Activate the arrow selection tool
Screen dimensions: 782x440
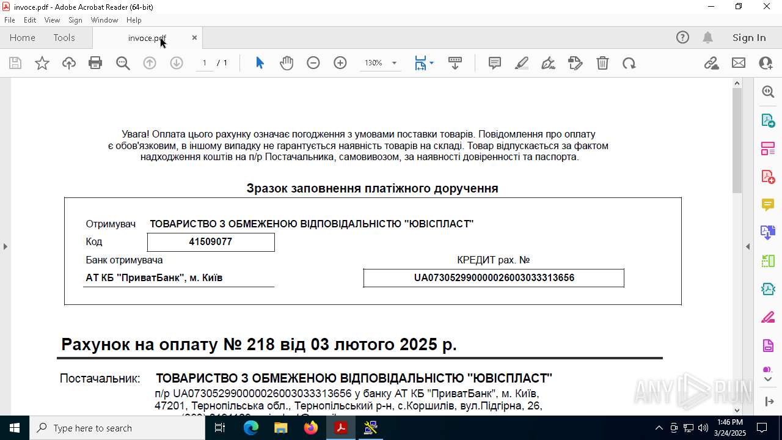click(x=260, y=63)
